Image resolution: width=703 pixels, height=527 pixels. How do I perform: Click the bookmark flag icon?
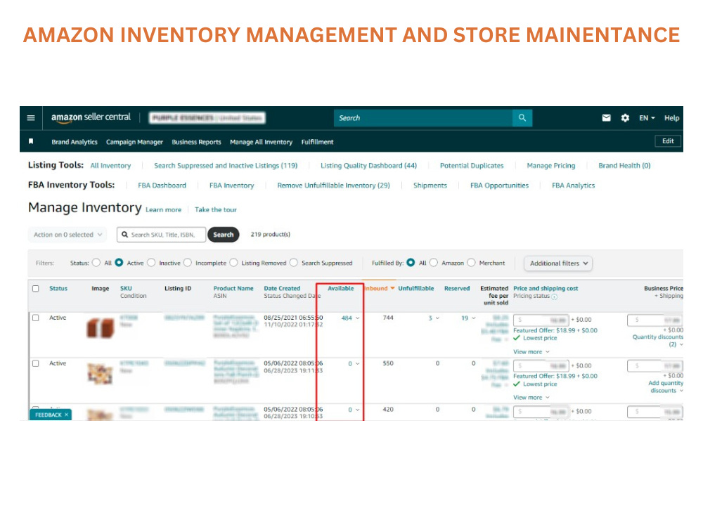31,142
